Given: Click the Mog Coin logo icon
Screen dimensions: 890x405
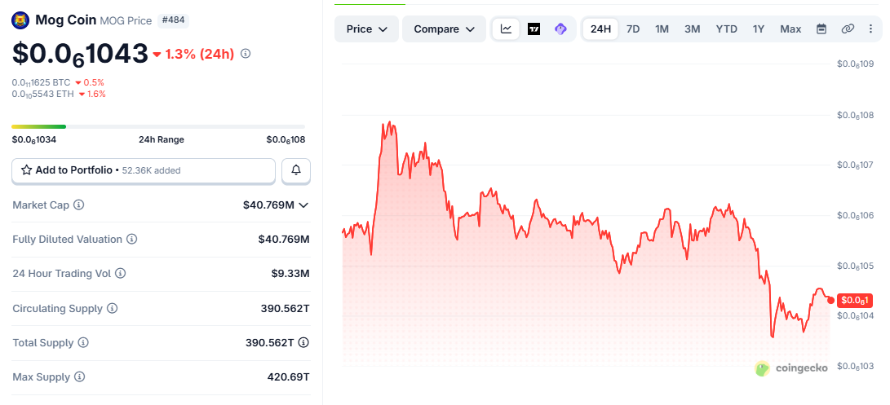Looking at the screenshot, I should pos(21,20).
